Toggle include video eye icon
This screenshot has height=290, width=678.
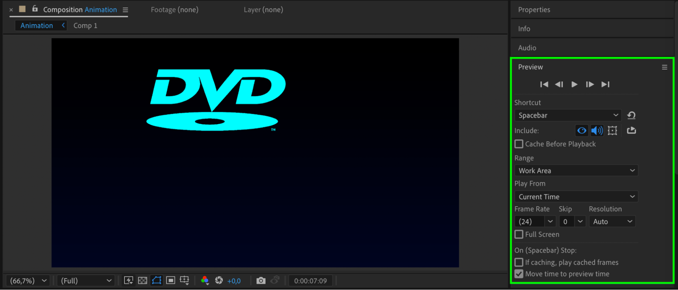[x=582, y=131]
